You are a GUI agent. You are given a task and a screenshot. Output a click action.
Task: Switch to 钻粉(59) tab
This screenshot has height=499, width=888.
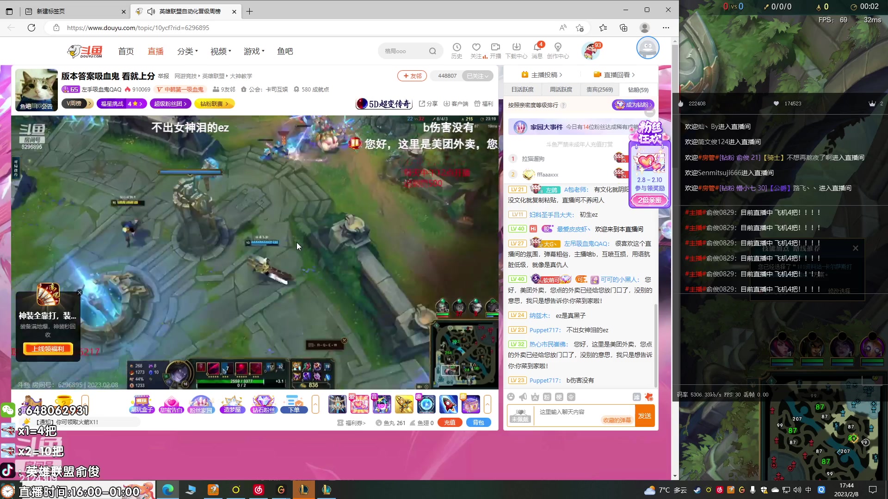pyautogui.click(x=638, y=90)
